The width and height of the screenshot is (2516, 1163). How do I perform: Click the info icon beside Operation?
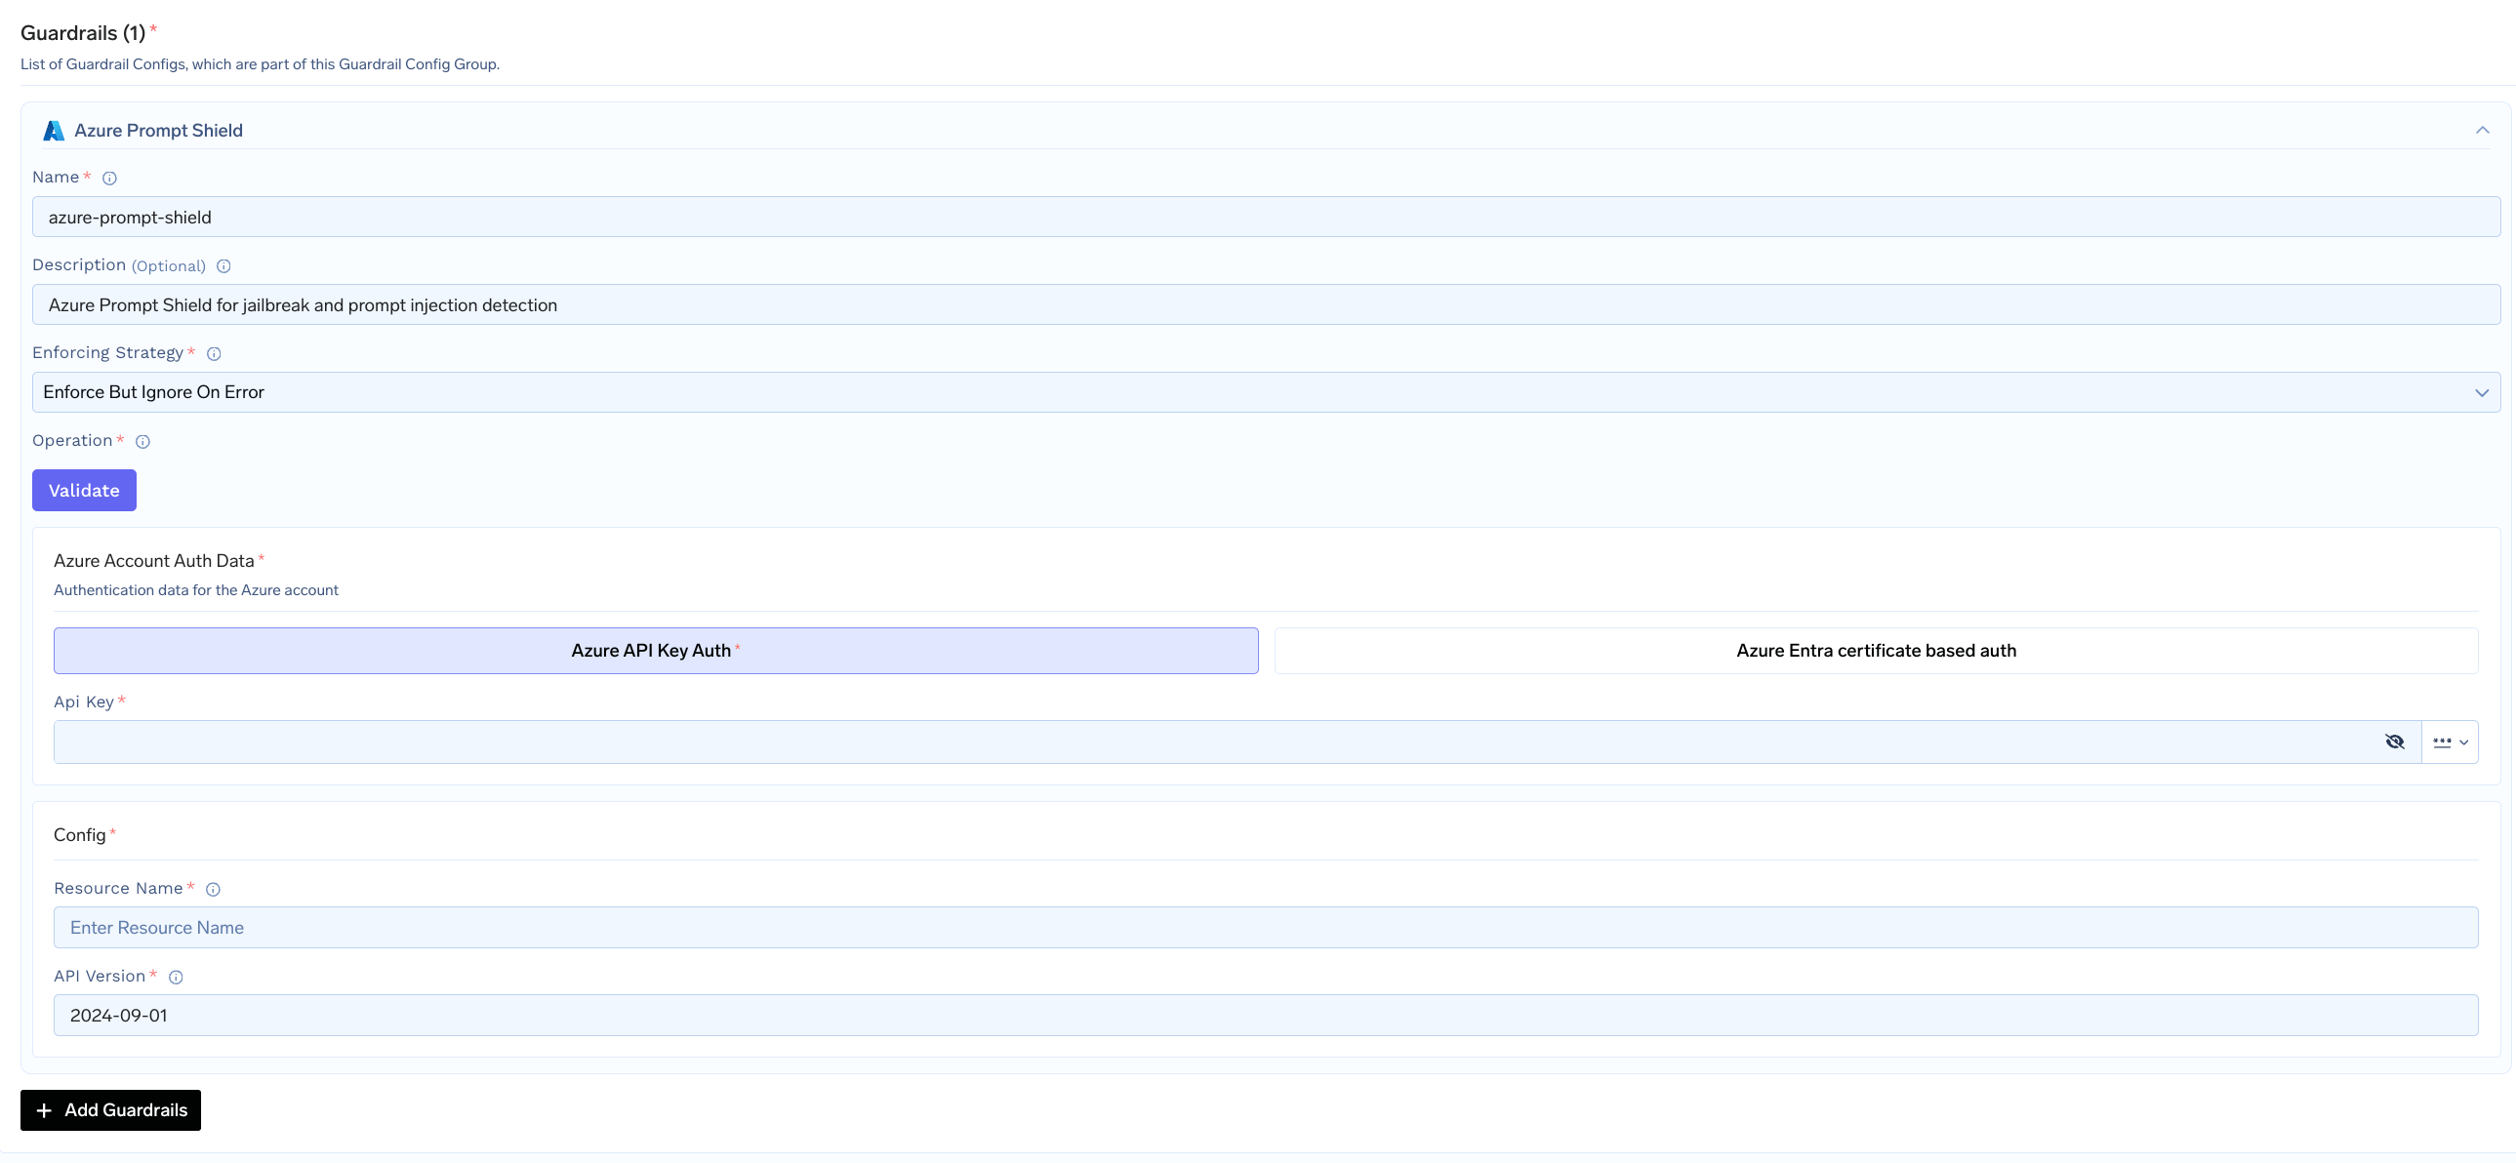(142, 441)
